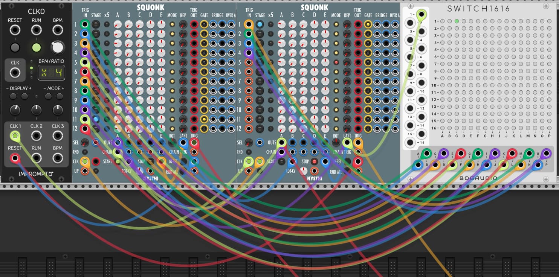Click the lit blue STAGE 1 button on right SQUONK

pos(260,24)
